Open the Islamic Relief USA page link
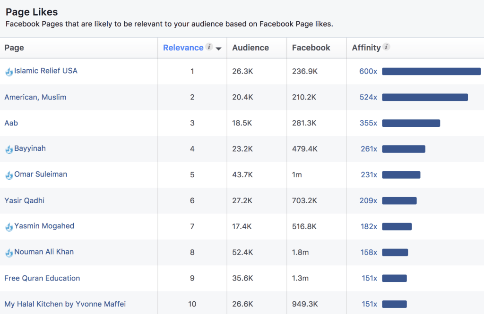The image size is (484, 314). click(45, 71)
